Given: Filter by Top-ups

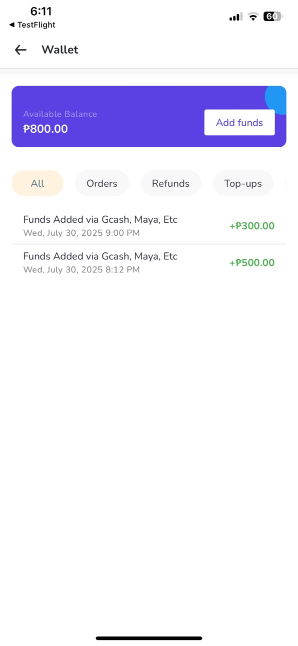Looking at the screenshot, I should (243, 183).
